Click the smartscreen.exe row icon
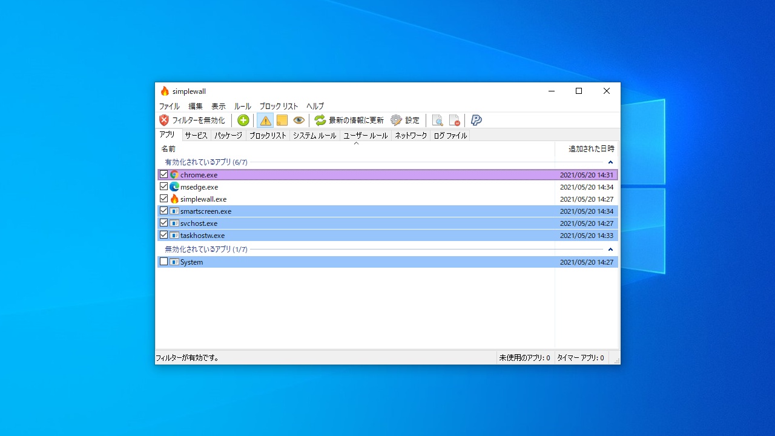This screenshot has width=775, height=436. (x=174, y=211)
